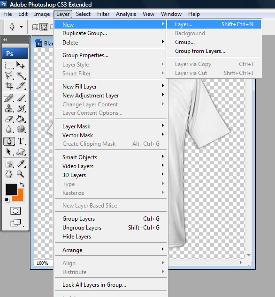Choose Group Layers command
Screen dimensions: 275x297
tap(110, 219)
